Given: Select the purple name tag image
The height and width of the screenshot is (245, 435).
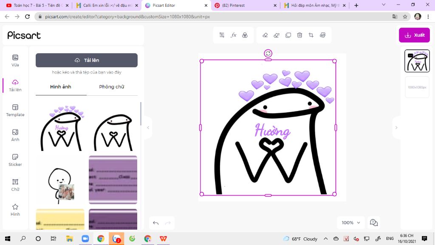Looking at the screenshot, I should pyautogui.click(x=113, y=180).
